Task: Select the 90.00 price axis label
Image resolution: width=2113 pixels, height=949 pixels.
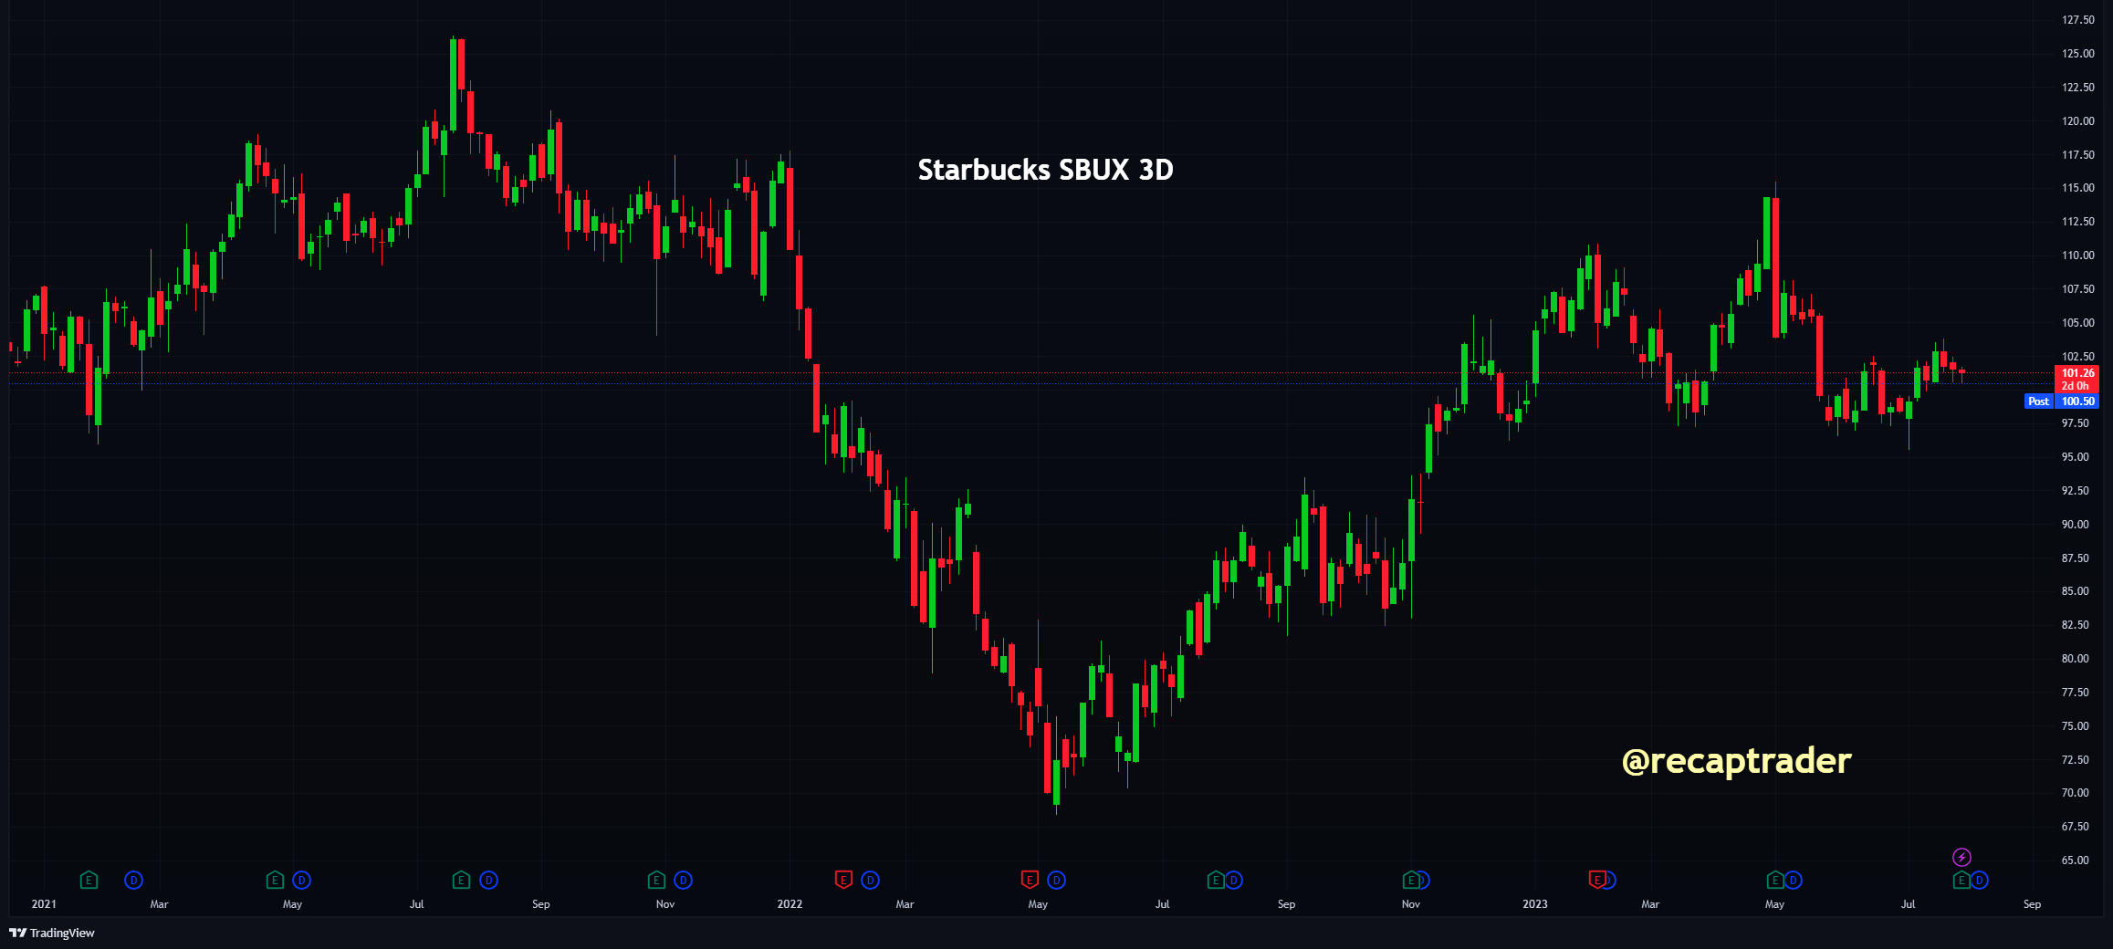Action: coord(2075,525)
